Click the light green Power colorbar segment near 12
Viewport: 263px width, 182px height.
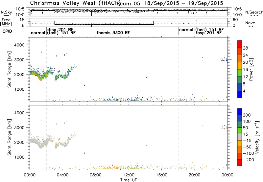[240, 73]
